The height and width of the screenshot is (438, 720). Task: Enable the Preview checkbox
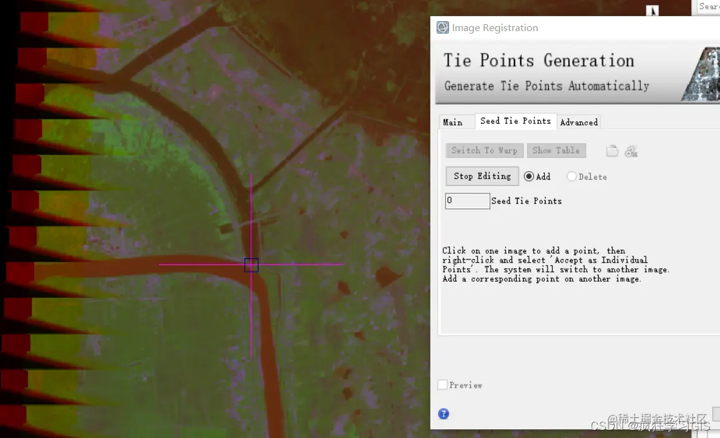(x=443, y=384)
